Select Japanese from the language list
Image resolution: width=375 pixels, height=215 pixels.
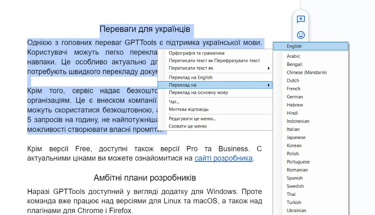point(296,137)
